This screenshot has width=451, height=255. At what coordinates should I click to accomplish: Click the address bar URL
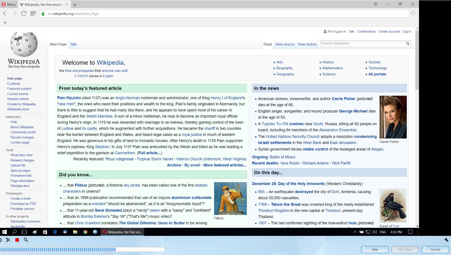(x=73, y=14)
